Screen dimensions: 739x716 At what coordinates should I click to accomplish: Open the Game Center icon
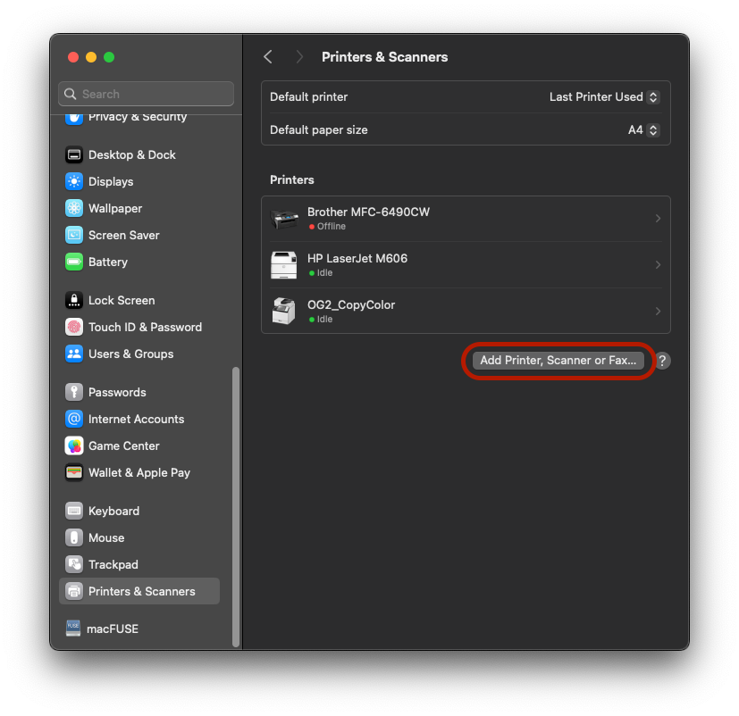click(x=74, y=445)
